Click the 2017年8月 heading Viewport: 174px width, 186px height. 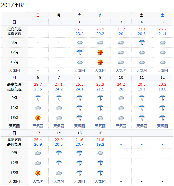[14, 5]
